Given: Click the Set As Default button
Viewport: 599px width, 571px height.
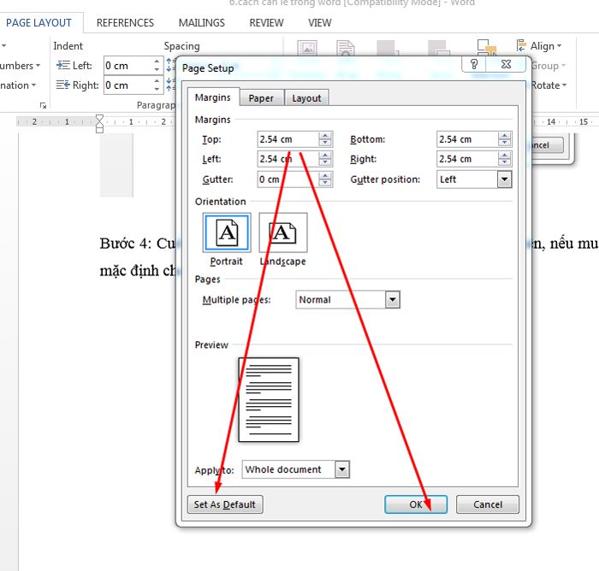Looking at the screenshot, I should point(225,504).
